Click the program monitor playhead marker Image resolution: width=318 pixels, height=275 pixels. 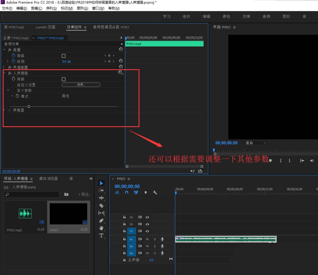214,150
